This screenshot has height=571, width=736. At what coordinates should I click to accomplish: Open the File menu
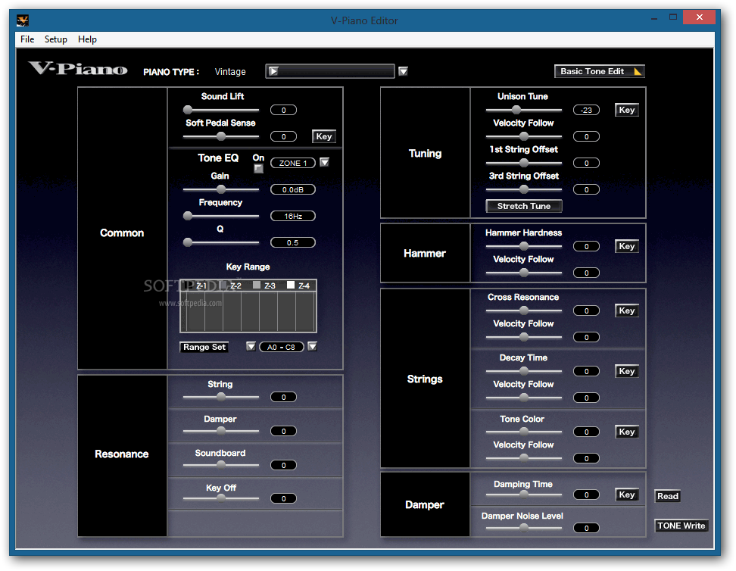pos(27,39)
